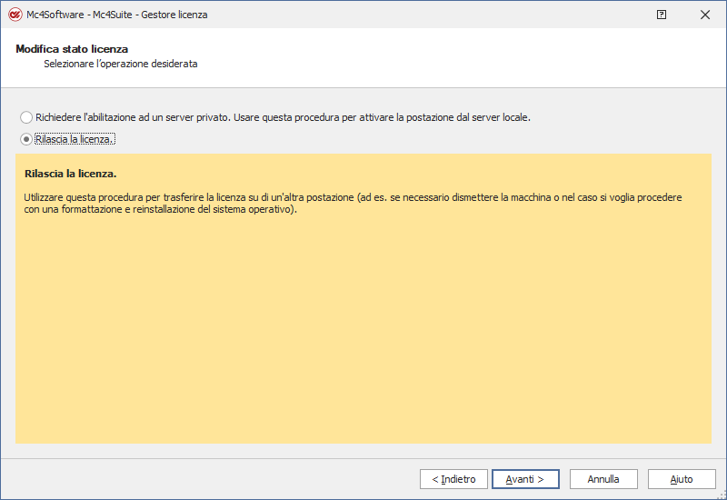Select the Rilascia la licenza radio button

[x=26, y=139]
